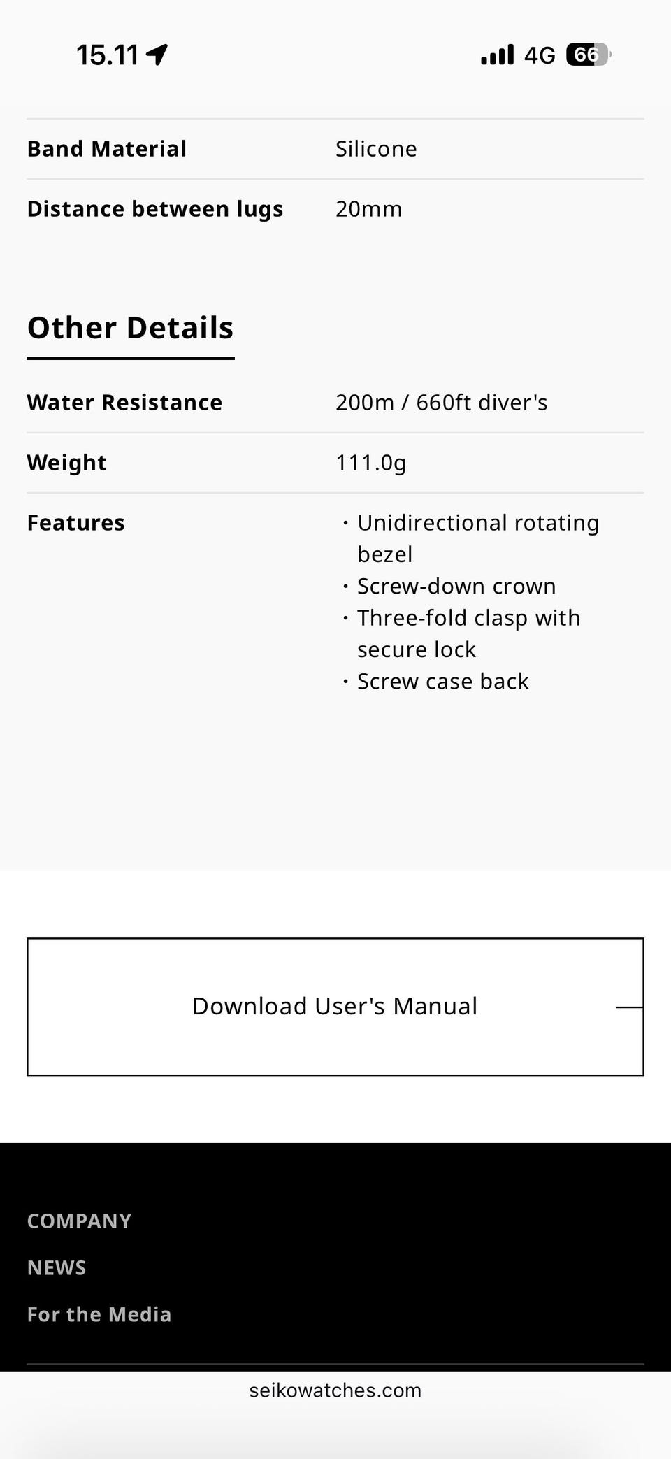Open the NEWS footer link
Viewport: 671px width, 1459px height.
click(57, 1268)
